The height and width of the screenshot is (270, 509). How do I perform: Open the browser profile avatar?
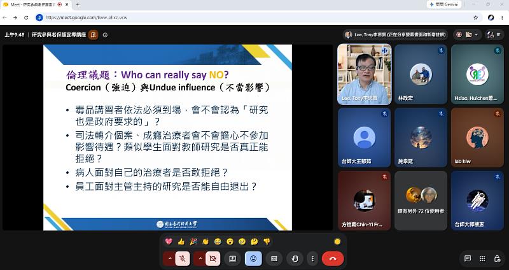pos(491,18)
